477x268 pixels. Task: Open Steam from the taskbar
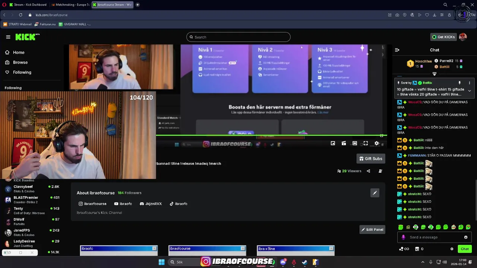tap(304, 262)
